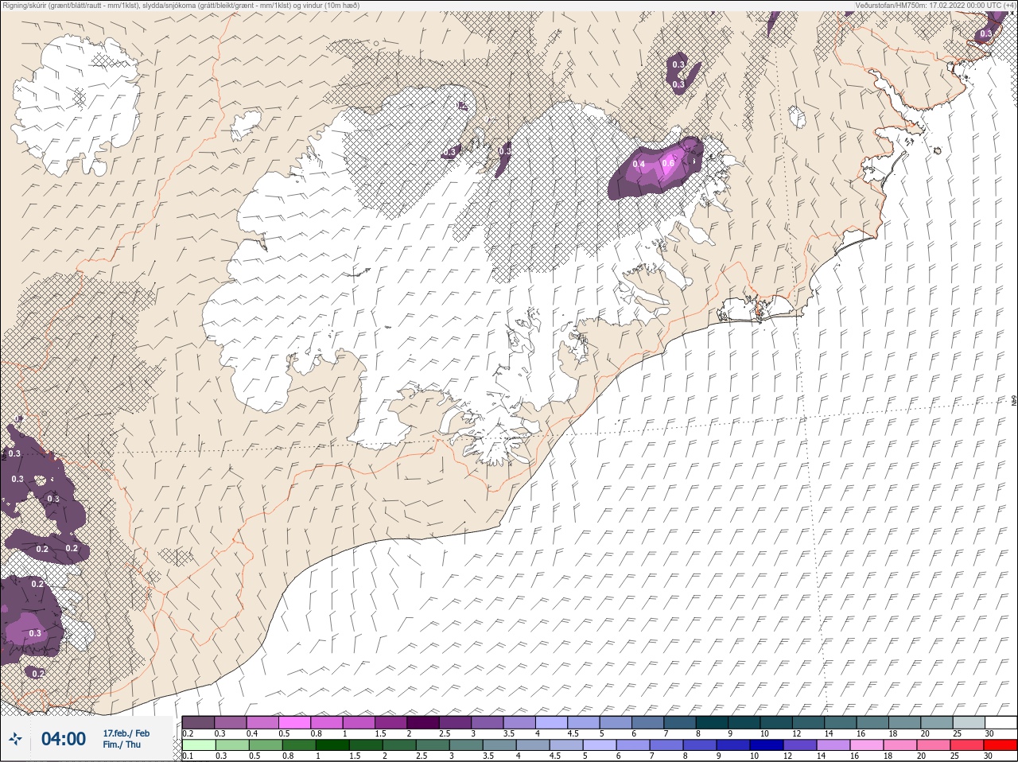Pick the dark green 1 swatch in the bottom legend
1018x762 pixels.
[x=332, y=746]
